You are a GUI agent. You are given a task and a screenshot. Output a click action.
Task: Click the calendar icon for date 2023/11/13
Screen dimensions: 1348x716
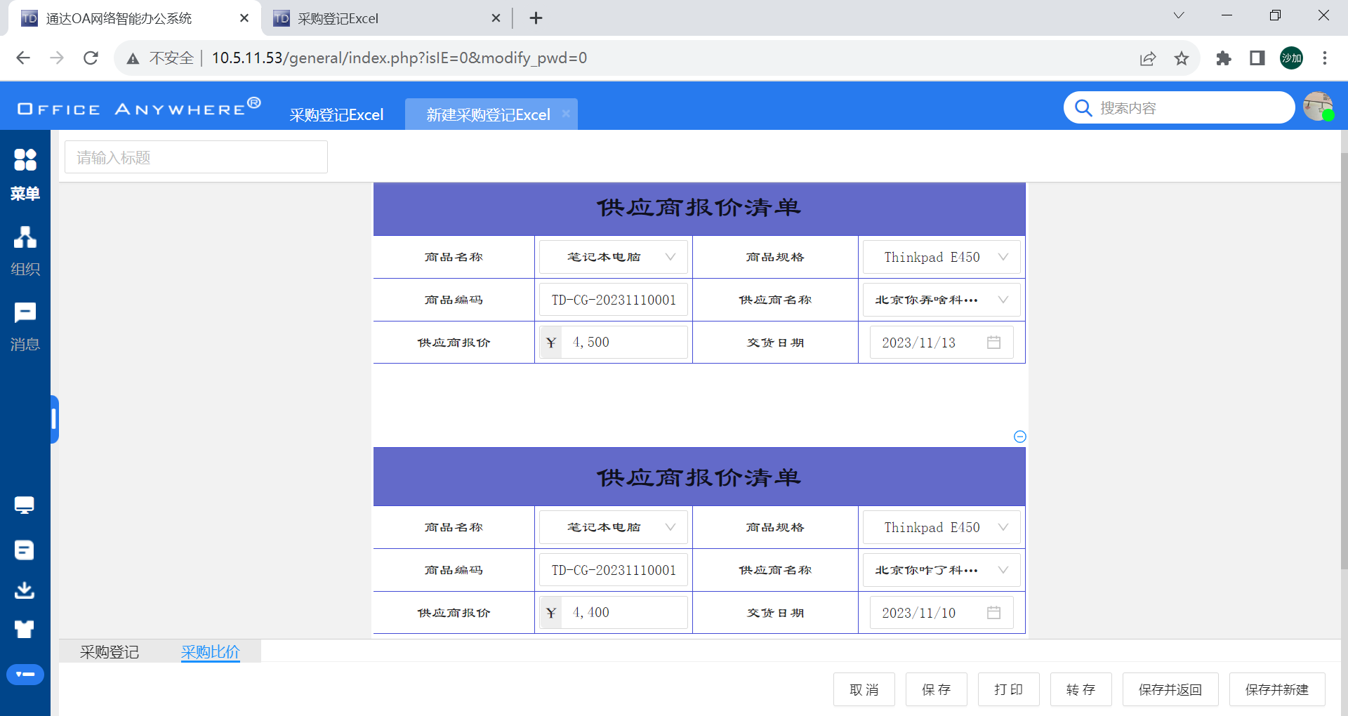(x=993, y=343)
